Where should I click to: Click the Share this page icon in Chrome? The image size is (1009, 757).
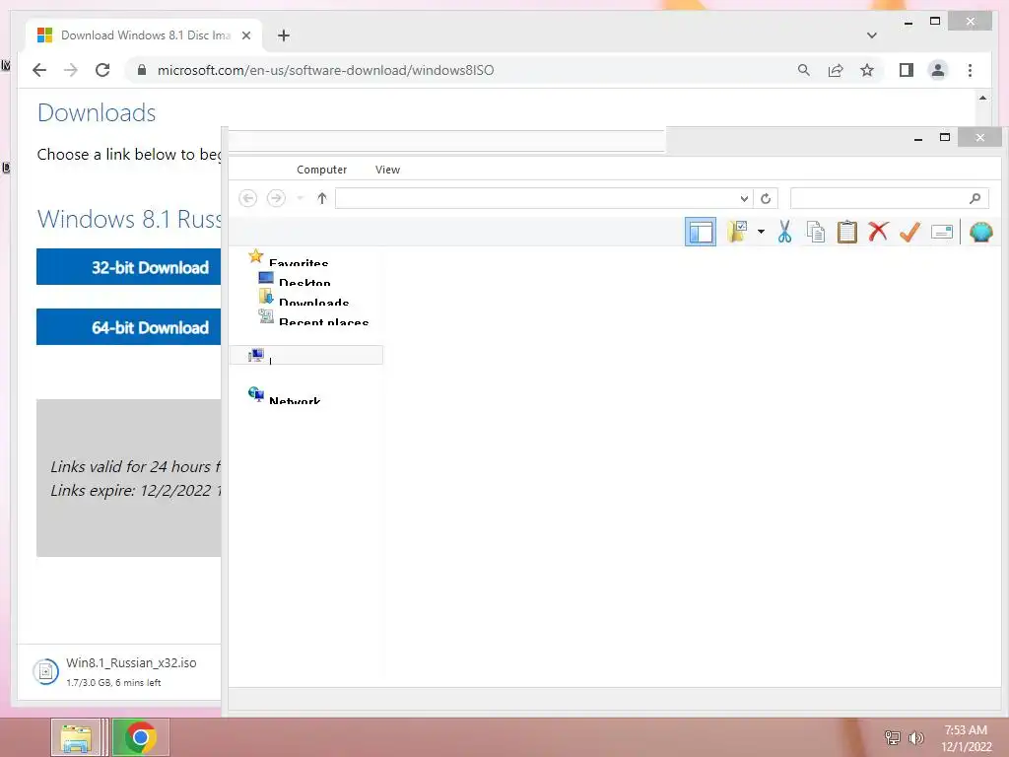click(836, 70)
